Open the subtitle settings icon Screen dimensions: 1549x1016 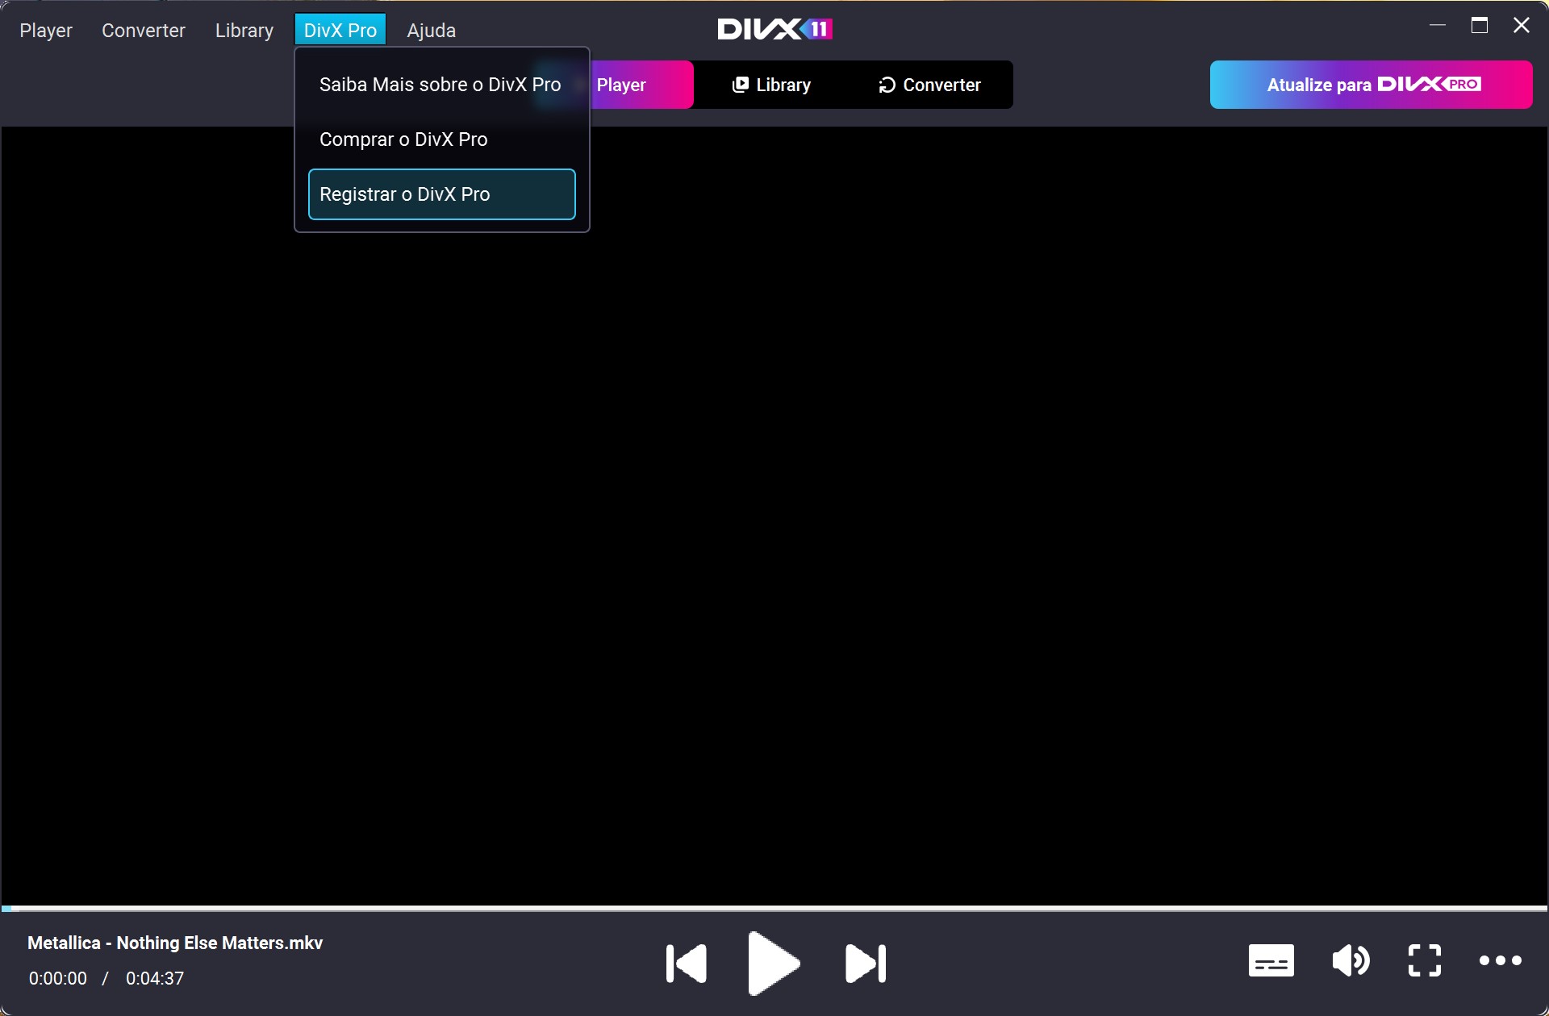1270,960
